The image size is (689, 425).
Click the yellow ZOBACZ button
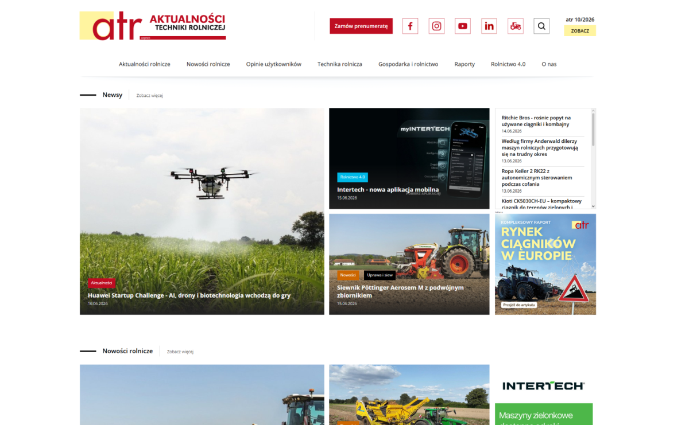[x=580, y=31]
